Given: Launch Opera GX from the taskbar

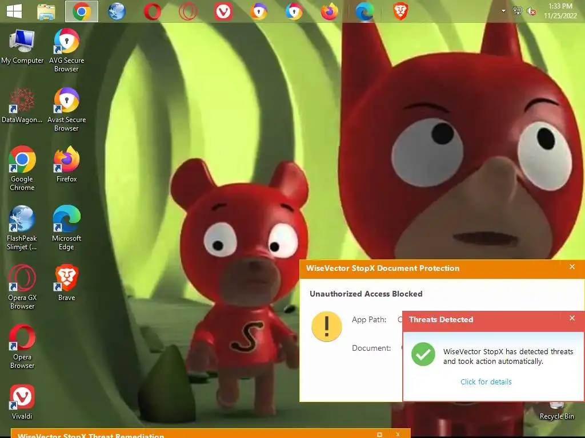Looking at the screenshot, I should click(188, 11).
